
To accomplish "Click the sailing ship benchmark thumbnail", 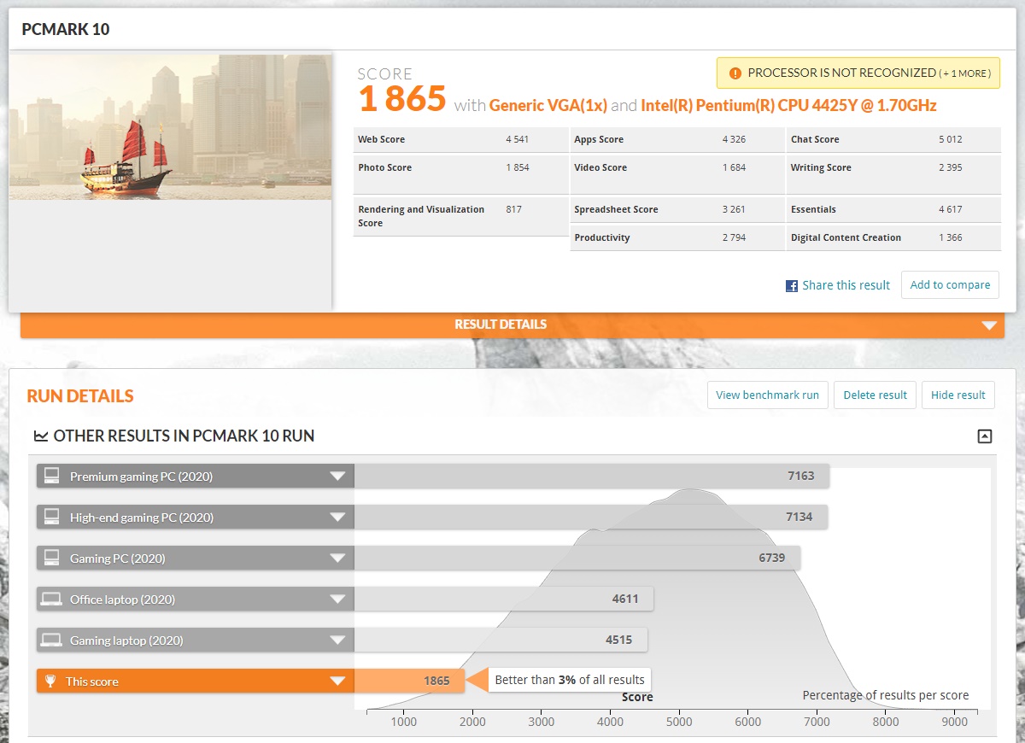I will tap(171, 127).
